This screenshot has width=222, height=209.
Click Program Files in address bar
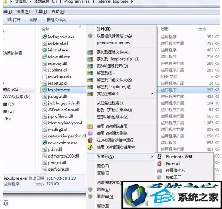click(77, 2)
